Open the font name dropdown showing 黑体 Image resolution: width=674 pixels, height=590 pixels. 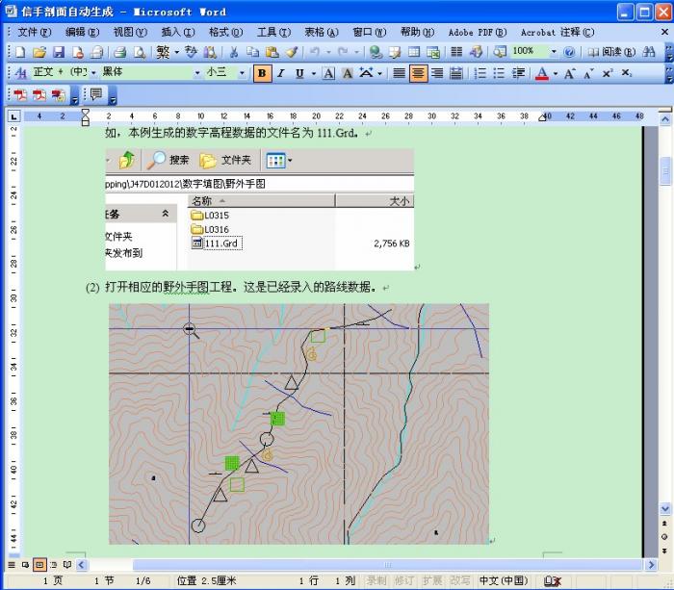[x=197, y=73]
